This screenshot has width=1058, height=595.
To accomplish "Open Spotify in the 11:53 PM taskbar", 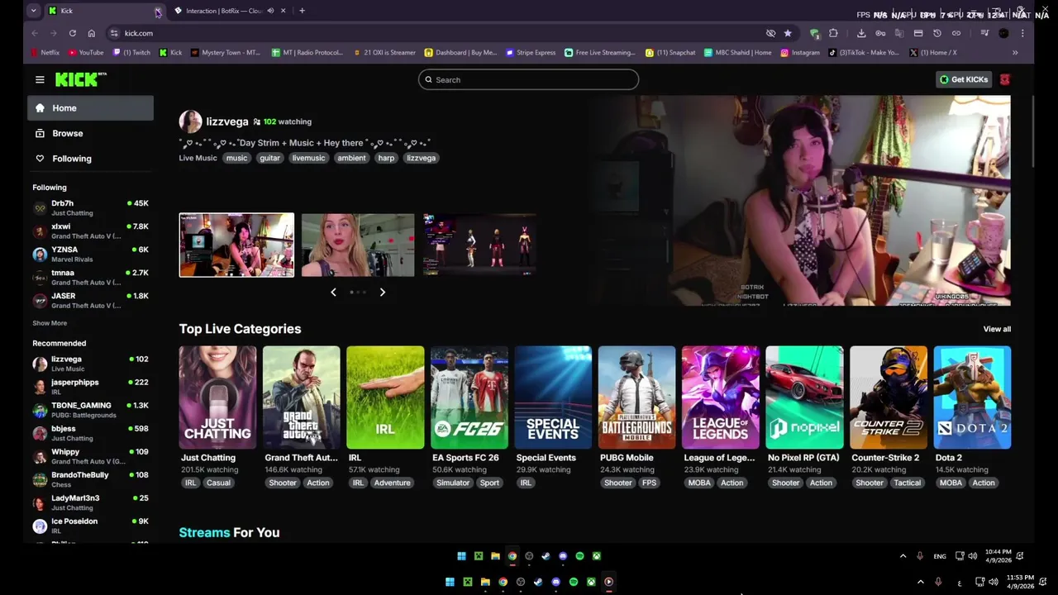I will [573, 582].
